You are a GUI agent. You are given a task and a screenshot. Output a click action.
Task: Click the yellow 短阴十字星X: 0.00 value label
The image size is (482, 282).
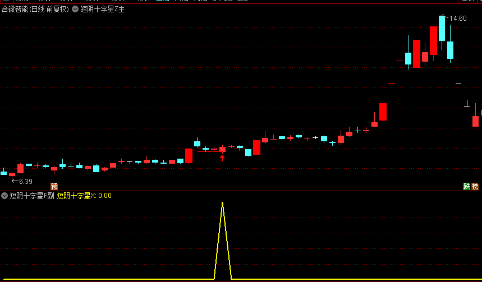pyautogui.click(x=84, y=196)
